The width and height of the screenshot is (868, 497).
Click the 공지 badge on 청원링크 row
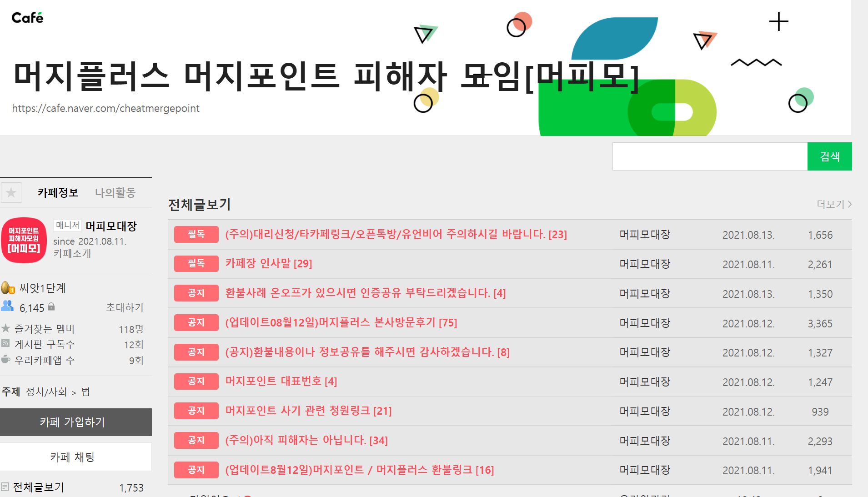coord(196,411)
